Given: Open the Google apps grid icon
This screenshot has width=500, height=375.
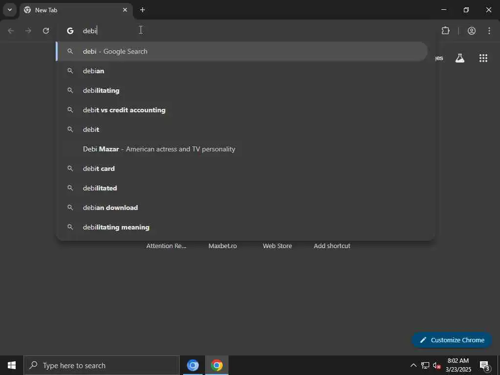Looking at the screenshot, I should [x=483, y=58].
